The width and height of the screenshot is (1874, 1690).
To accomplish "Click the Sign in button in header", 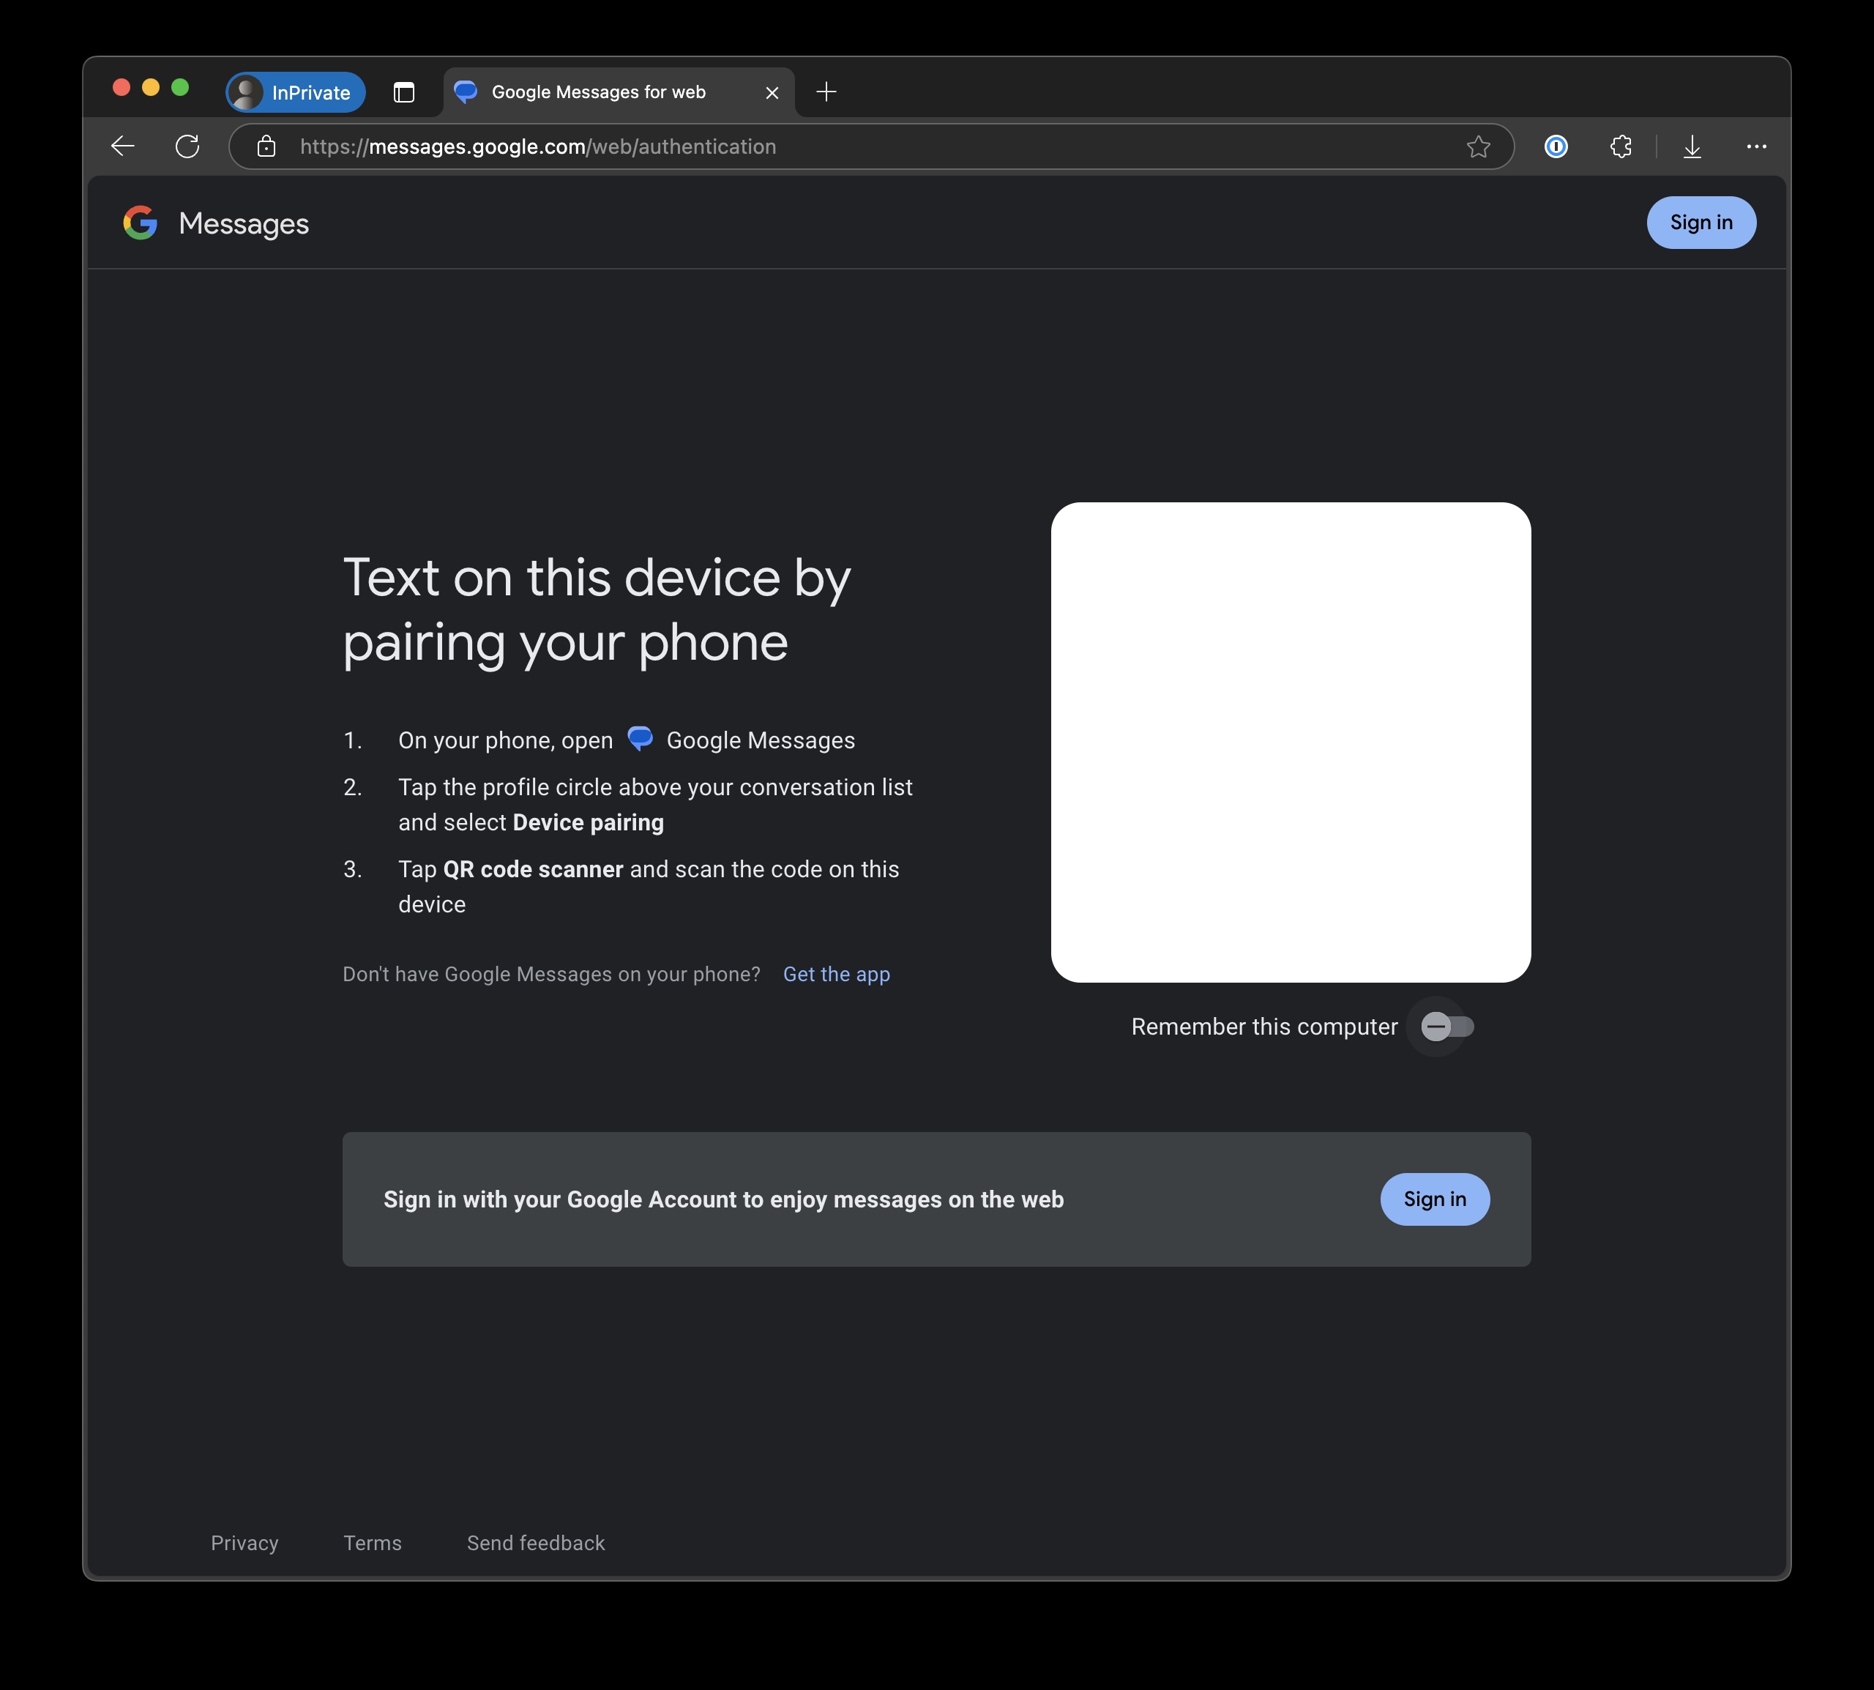I will [x=1701, y=222].
